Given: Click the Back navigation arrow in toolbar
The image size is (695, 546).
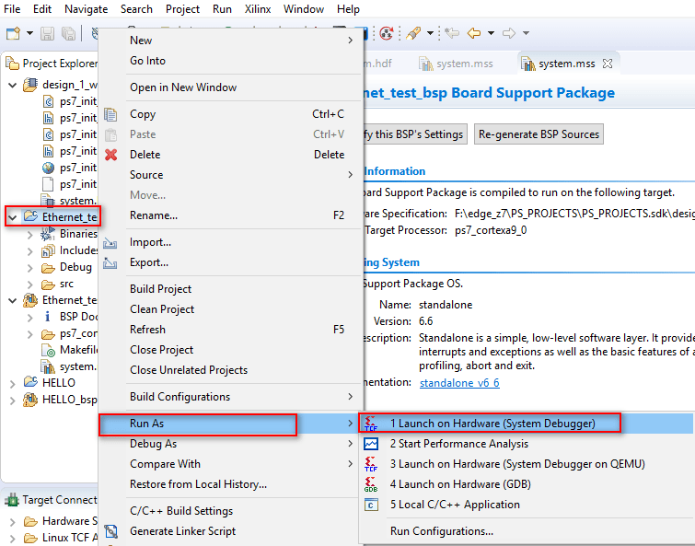Looking at the screenshot, I should 474,34.
